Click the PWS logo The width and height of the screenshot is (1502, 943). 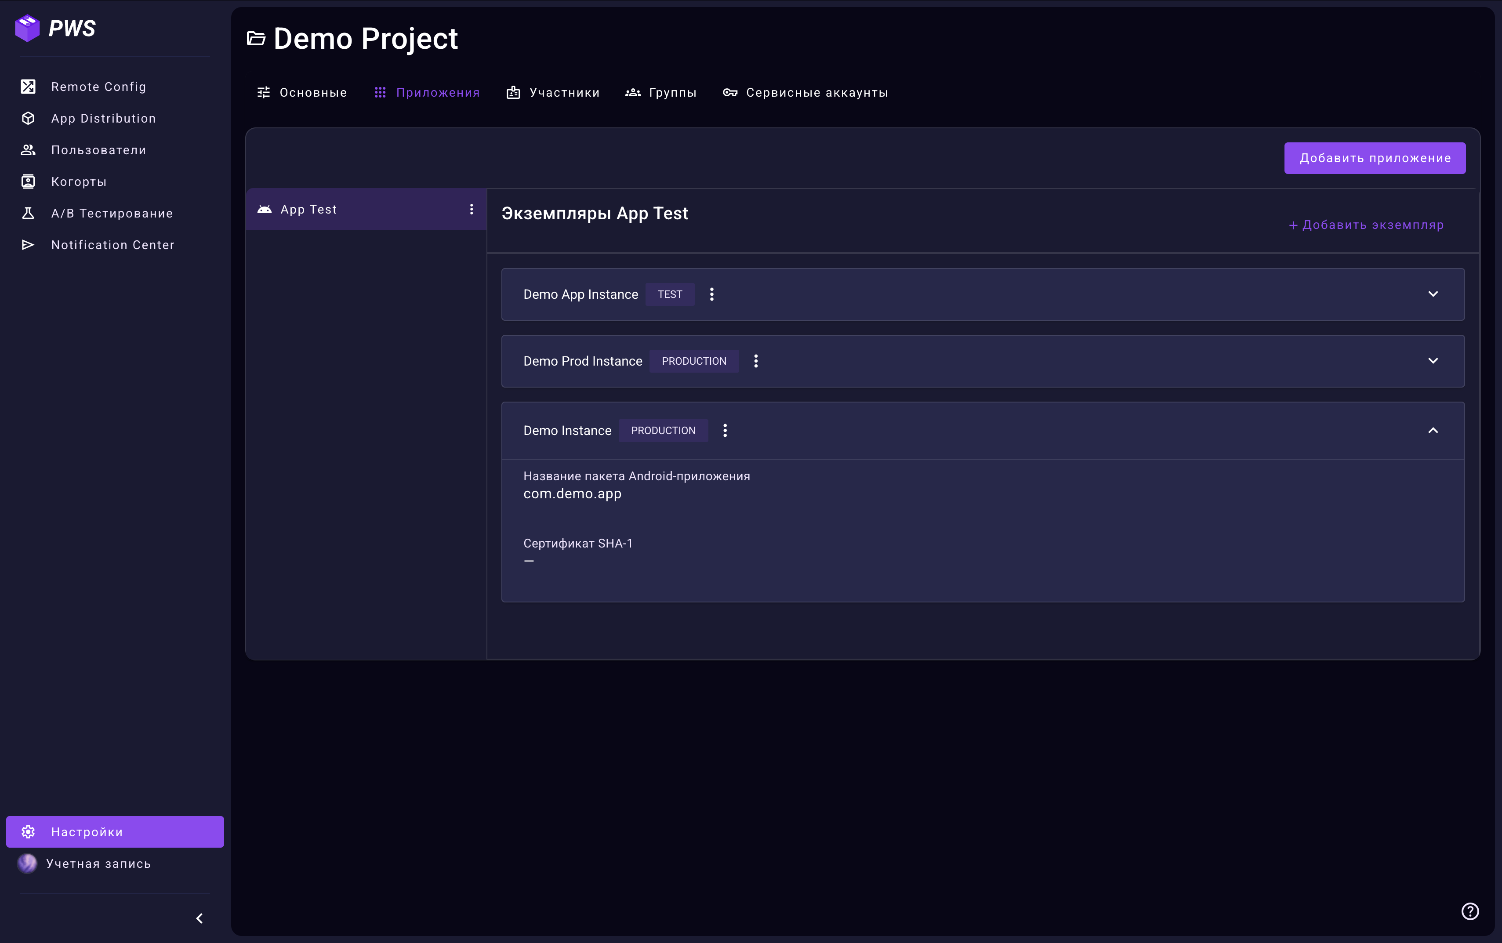coord(55,28)
